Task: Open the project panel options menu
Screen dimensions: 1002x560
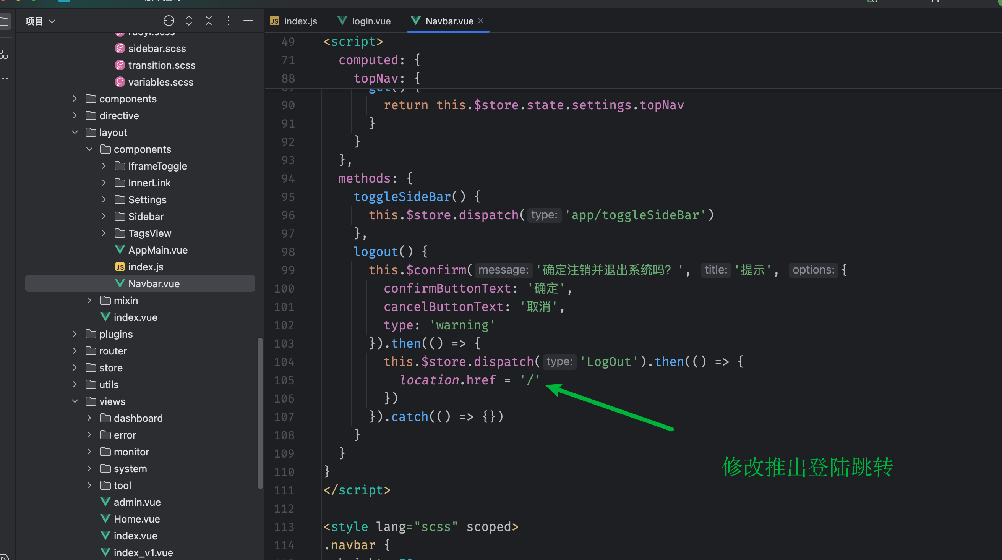Action: (228, 21)
